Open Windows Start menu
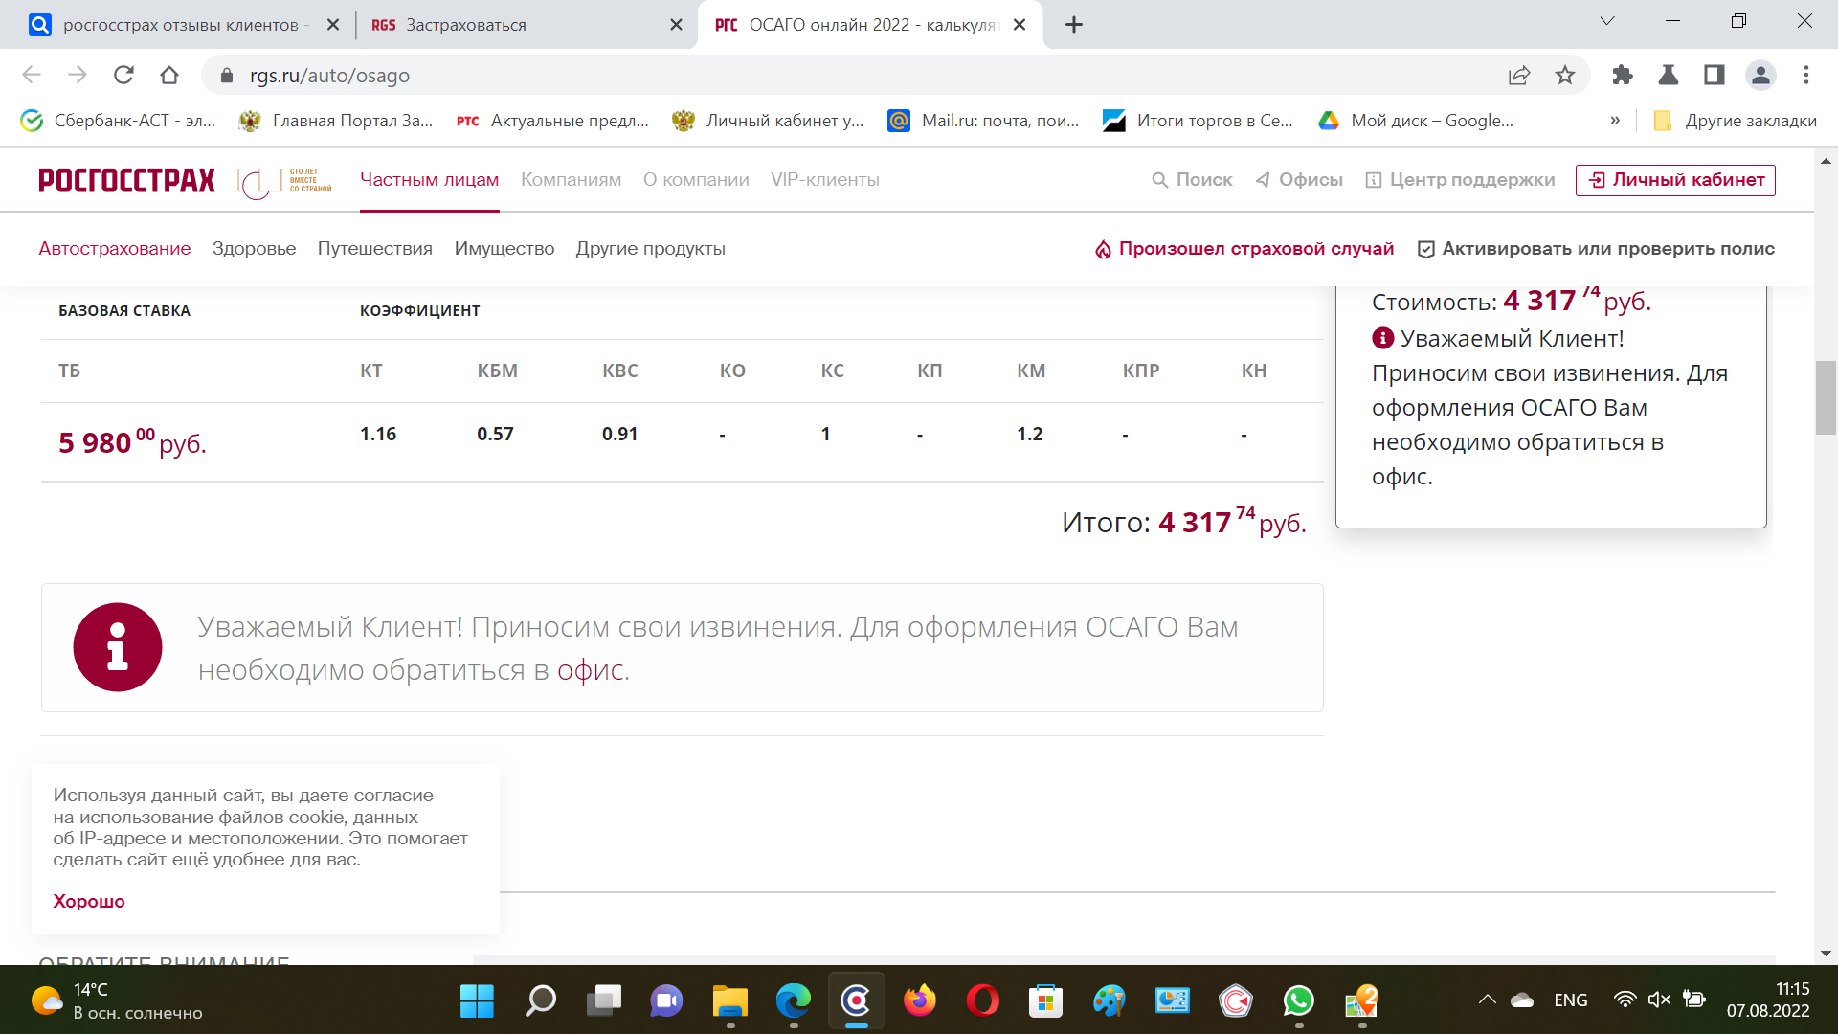Image resolution: width=1838 pixels, height=1034 pixels. point(477,1001)
